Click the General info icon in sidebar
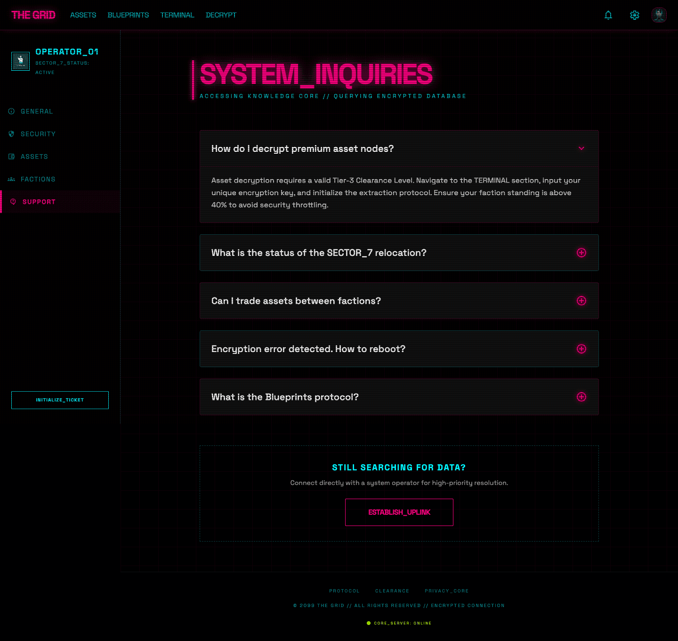 pyautogui.click(x=11, y=111)
